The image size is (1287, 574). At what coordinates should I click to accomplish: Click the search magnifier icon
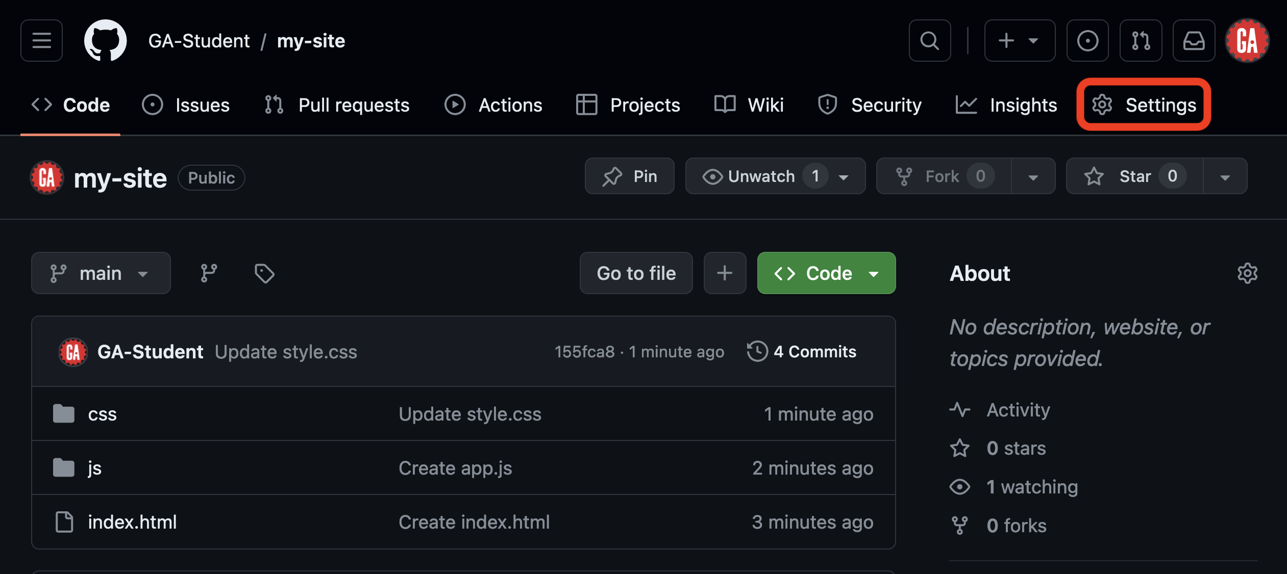pos(930,40)
